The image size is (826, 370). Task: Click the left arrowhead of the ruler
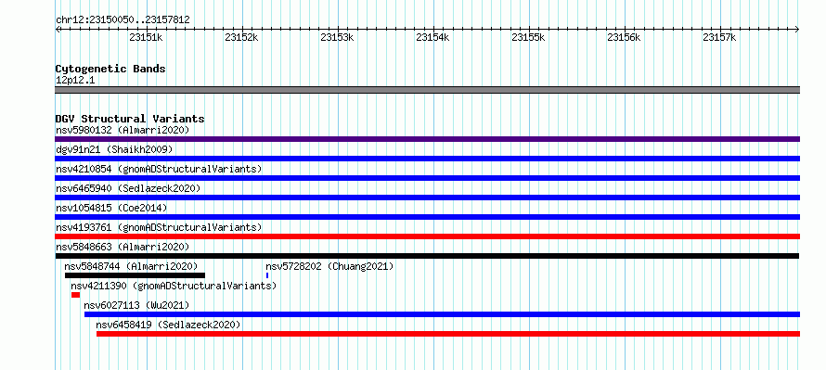tap(58, 29)
